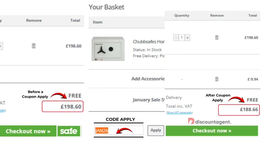Focus the quantity field showing 1
This screenshot has height=146, width=261.
(181, 38)
